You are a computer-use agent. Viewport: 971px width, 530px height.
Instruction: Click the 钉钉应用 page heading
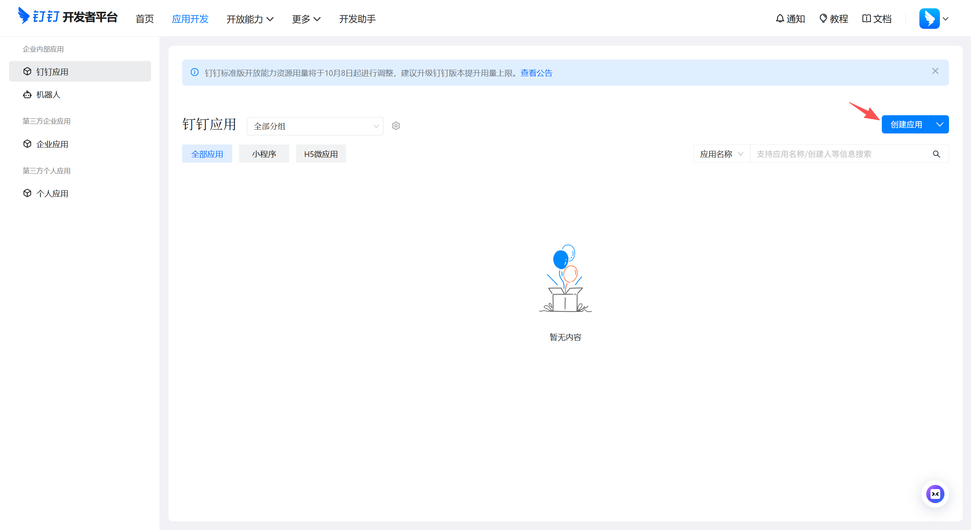(x=209, y=124)
